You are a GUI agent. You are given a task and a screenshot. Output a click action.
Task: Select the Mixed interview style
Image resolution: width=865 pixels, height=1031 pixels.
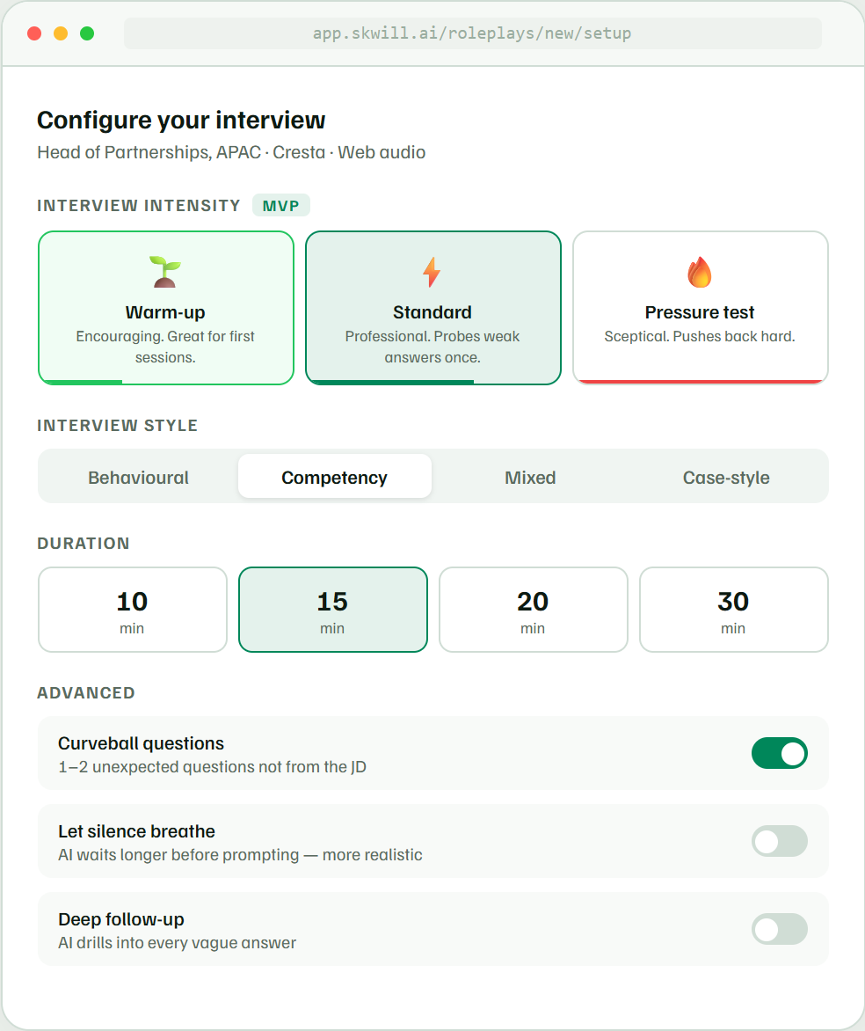click(x=531, y=477)
